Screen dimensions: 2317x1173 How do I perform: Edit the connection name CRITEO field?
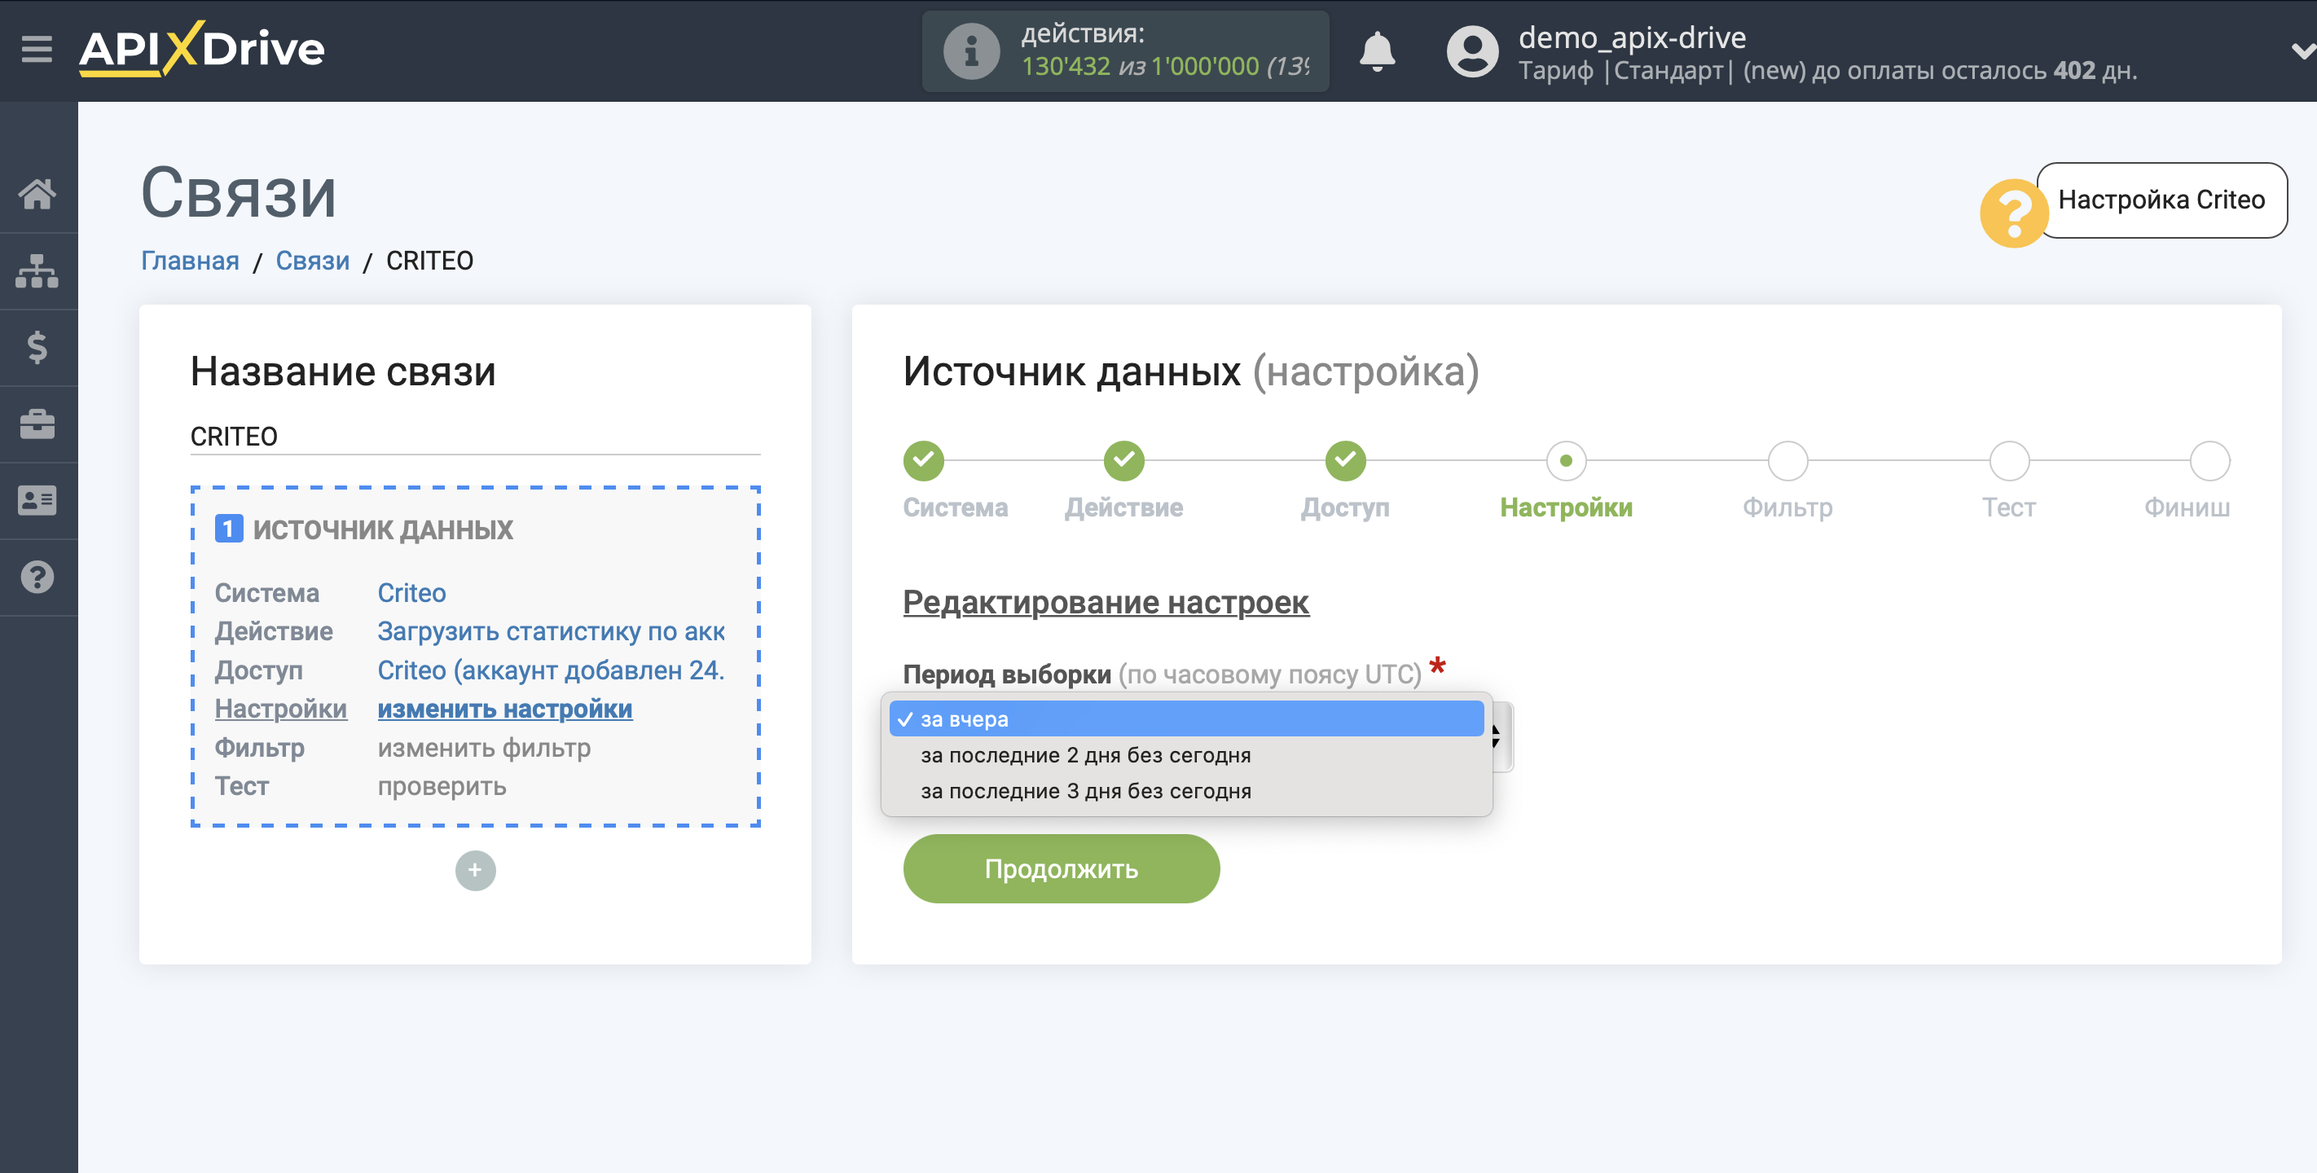[475, 437]
